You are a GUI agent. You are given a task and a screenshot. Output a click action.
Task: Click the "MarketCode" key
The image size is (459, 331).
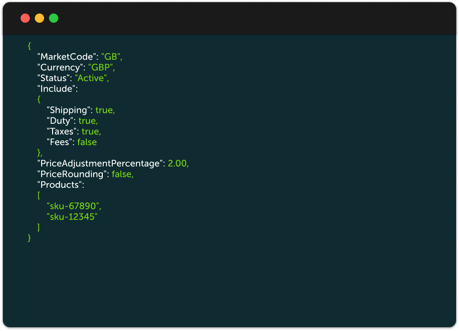67,57
